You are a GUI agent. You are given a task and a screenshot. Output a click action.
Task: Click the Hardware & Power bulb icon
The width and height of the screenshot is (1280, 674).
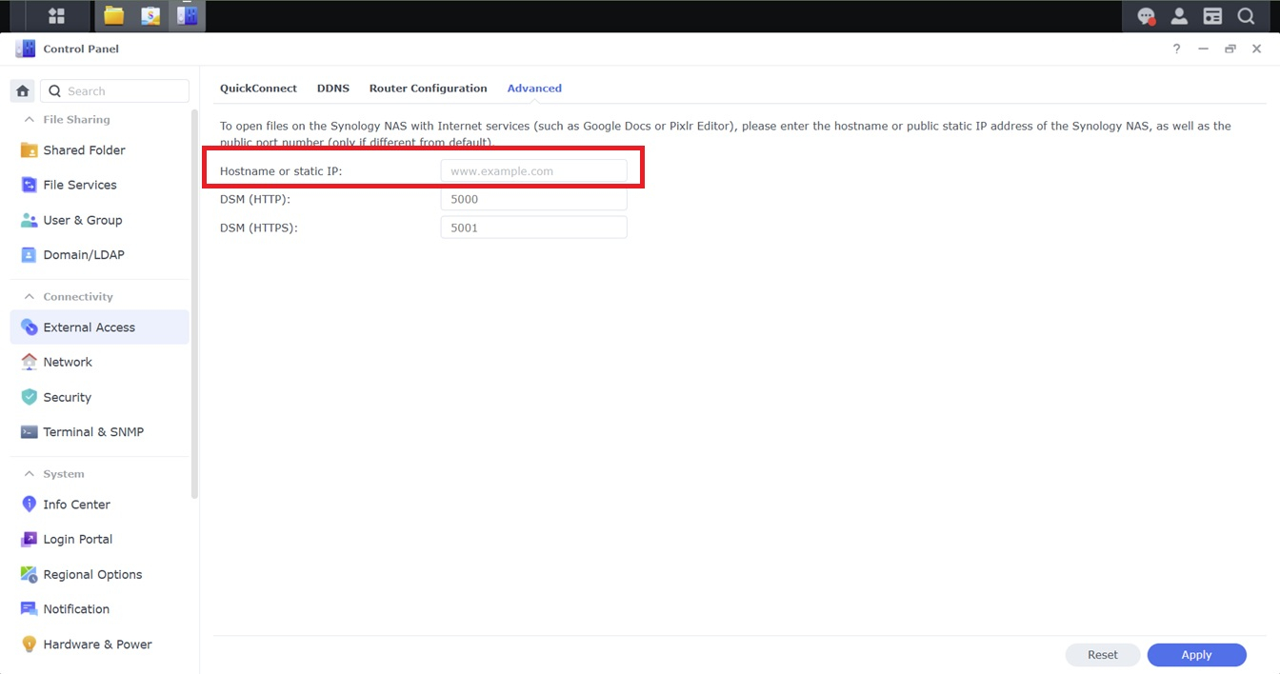29,644
